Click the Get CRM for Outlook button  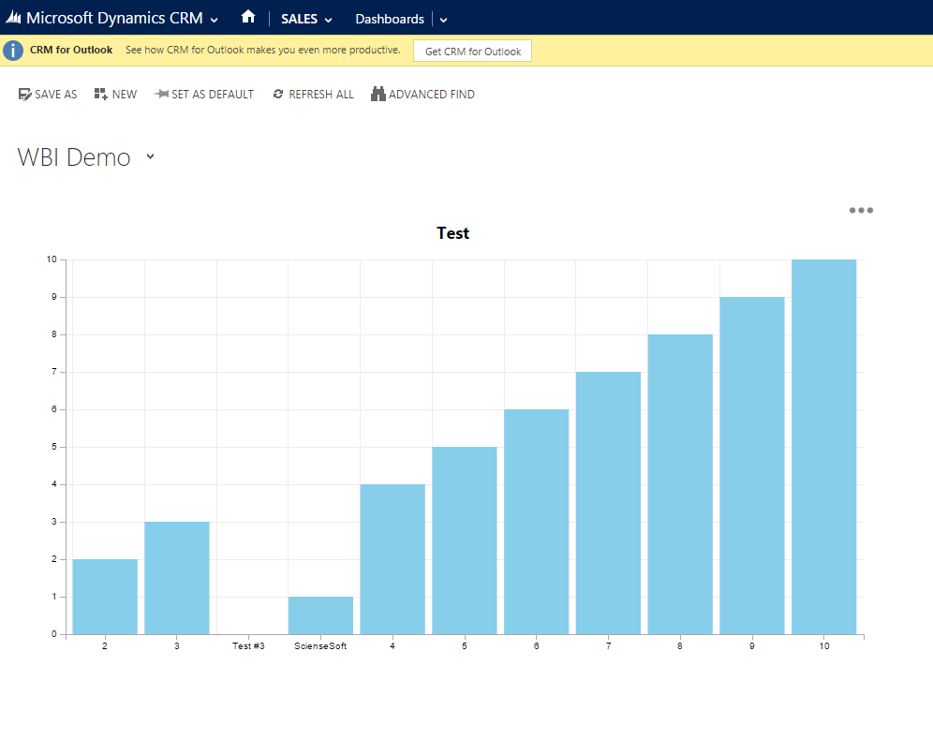coord(472,52)
